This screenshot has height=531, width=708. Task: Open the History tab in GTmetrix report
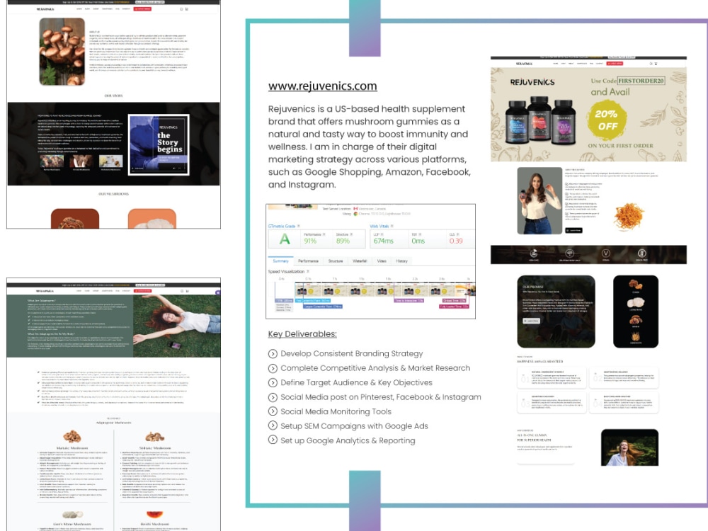point(401,261)
